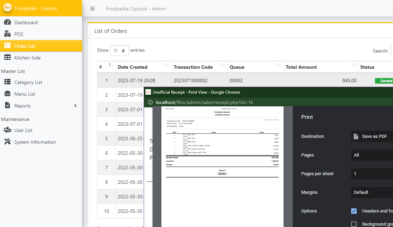Open User List page

41,130
